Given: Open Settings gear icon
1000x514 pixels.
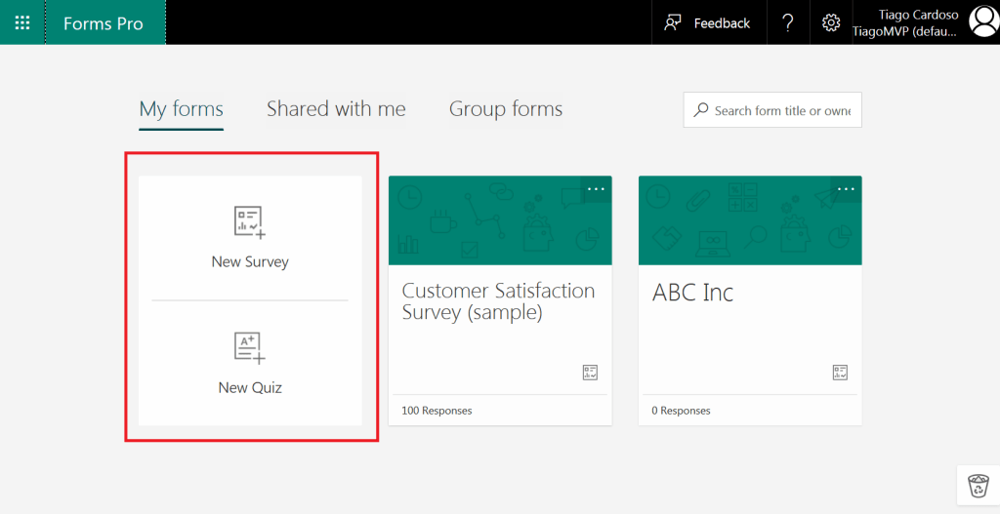Looking at the screenshot, I should click(x=831, y=22).
